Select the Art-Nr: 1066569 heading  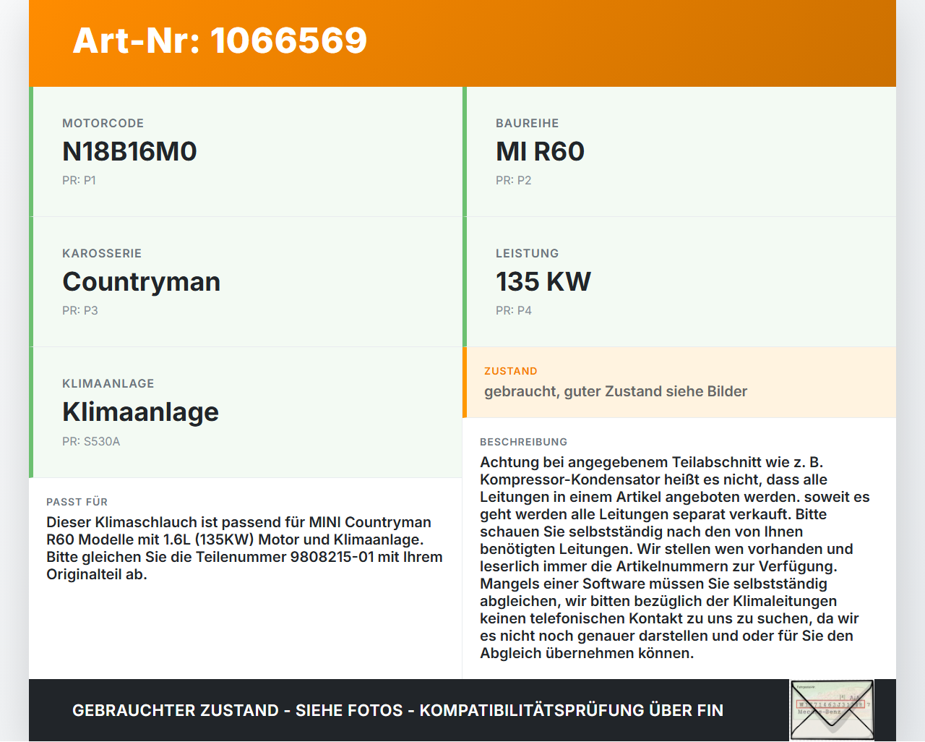[220, 40]
